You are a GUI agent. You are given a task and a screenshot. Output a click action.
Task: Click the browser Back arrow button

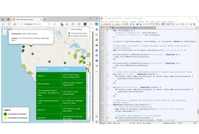coord(3,24)
